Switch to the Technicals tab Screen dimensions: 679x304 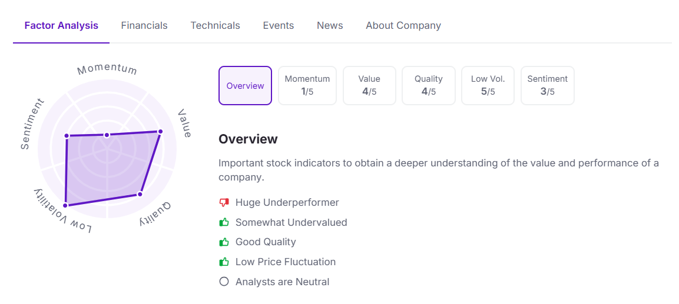(215, 25)
